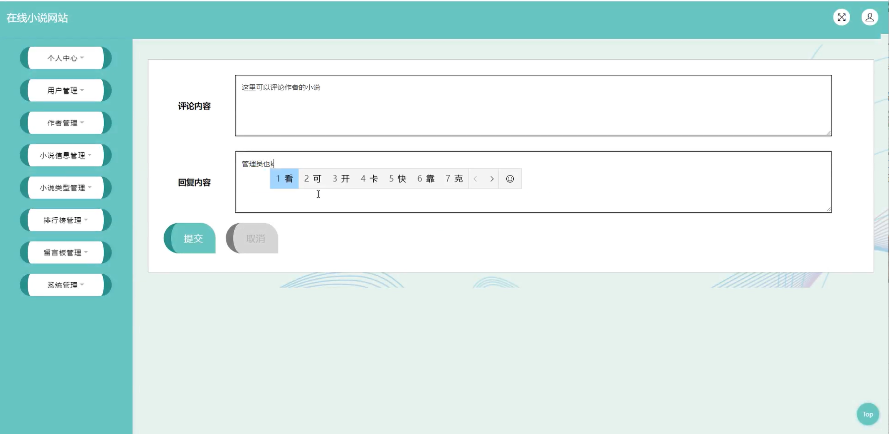889x434 pixels.
Task: Submit the reply with 提交 button
Action: click(x=190, y=238)
